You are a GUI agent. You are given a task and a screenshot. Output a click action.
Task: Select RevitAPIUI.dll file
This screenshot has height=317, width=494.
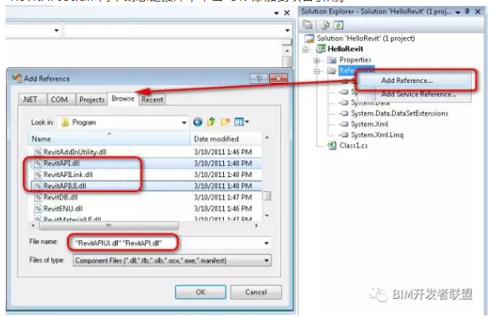[x=65, y=186]
